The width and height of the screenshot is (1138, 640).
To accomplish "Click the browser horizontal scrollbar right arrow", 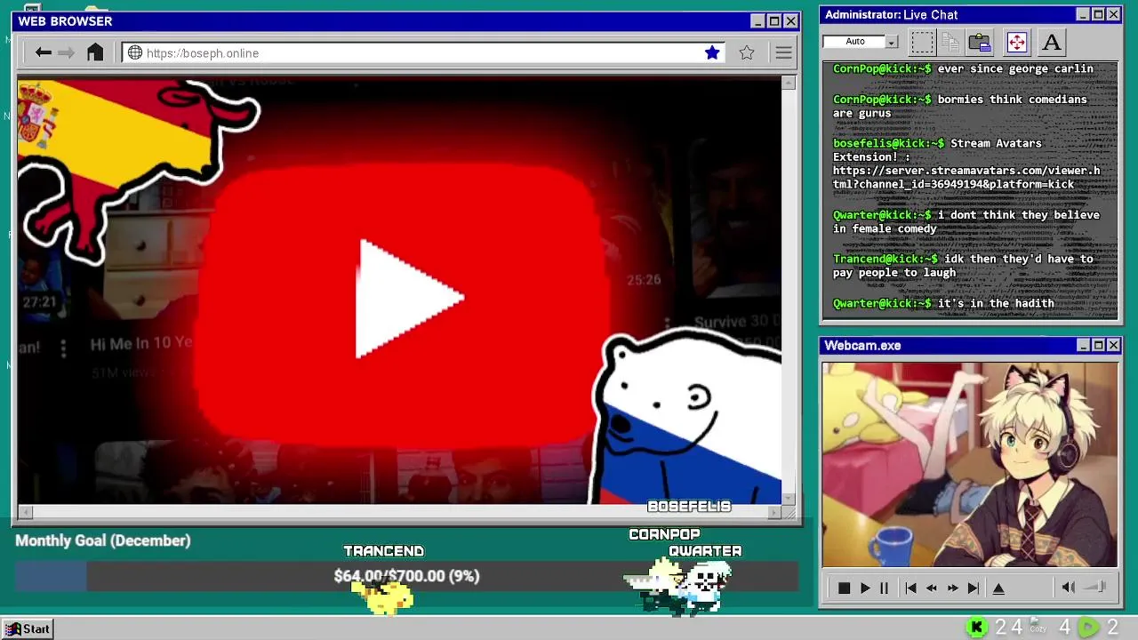I will coord(774,512).
